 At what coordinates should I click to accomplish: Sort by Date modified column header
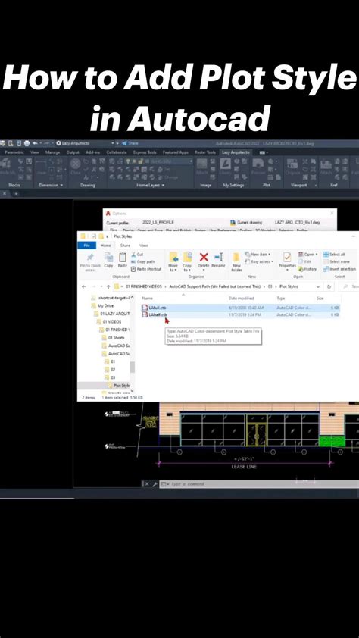[242, 299]
